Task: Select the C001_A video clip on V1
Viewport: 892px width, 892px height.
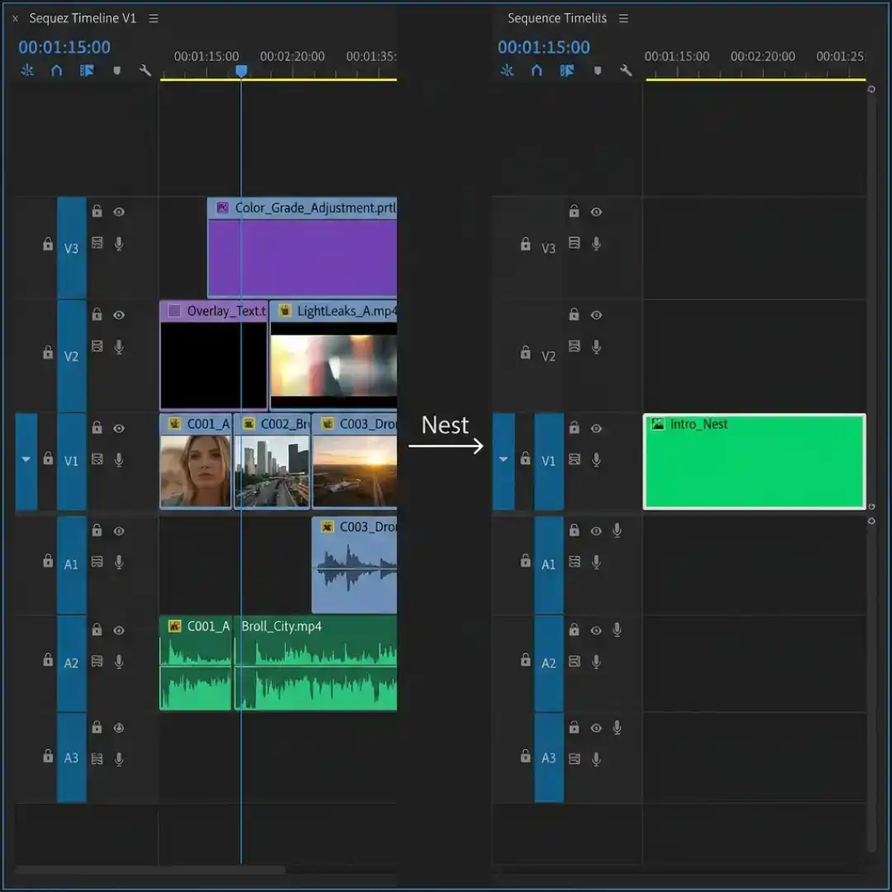Action: pyautogui.click(x=196, y=461)
